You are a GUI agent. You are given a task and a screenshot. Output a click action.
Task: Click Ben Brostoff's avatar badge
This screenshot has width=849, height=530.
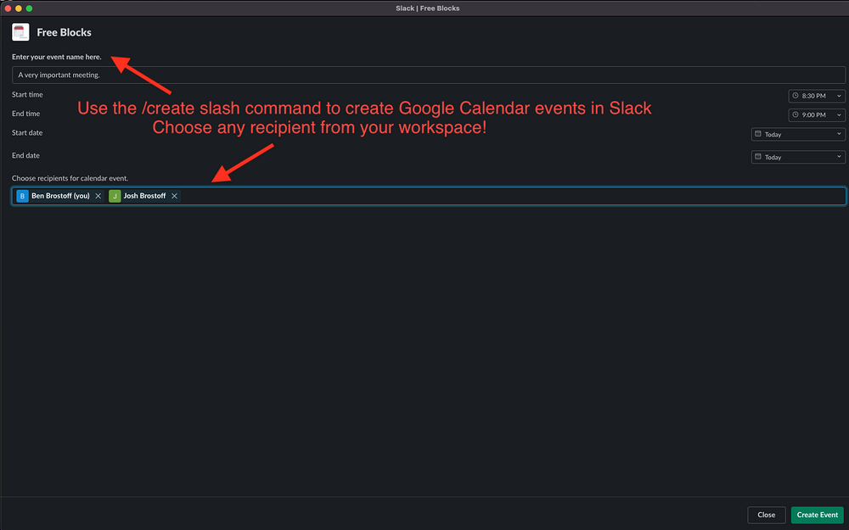coord(22,196)
